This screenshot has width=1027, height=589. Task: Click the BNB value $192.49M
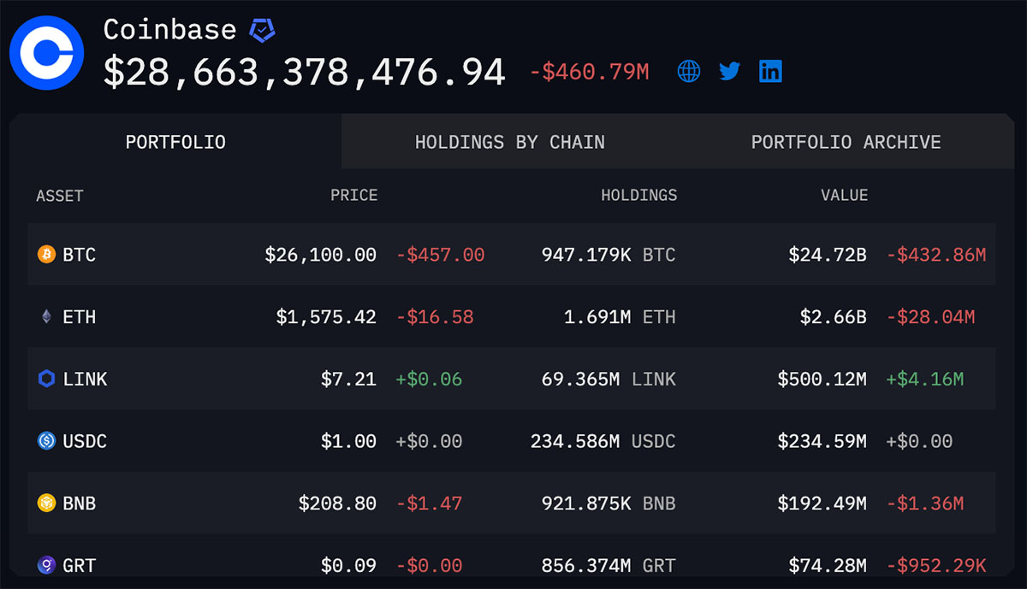[x=822, y=504]
